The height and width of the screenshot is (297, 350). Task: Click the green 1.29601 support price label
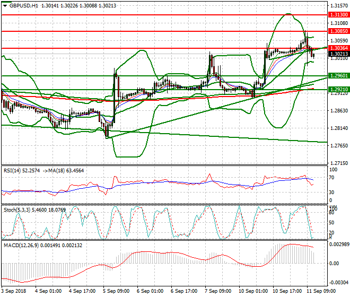click(338, 76)
